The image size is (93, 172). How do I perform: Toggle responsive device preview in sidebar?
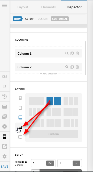[4, 137]
